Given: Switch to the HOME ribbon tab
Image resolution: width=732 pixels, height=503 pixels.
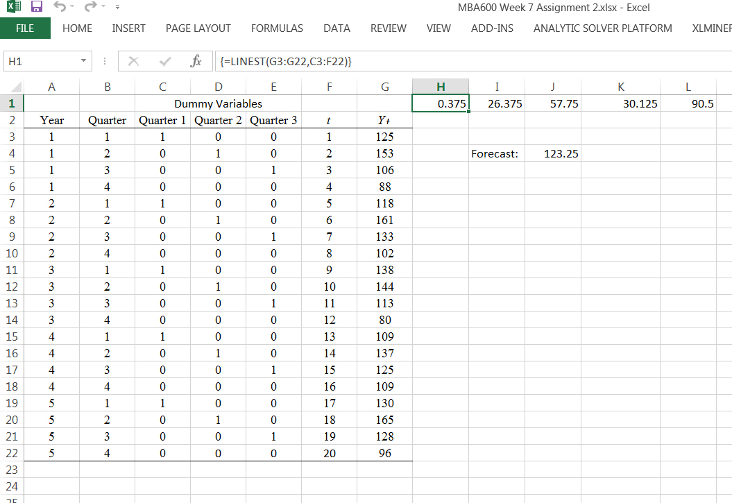Looking at the screenshot, I should pyautogui.click(x=78, y=28).
